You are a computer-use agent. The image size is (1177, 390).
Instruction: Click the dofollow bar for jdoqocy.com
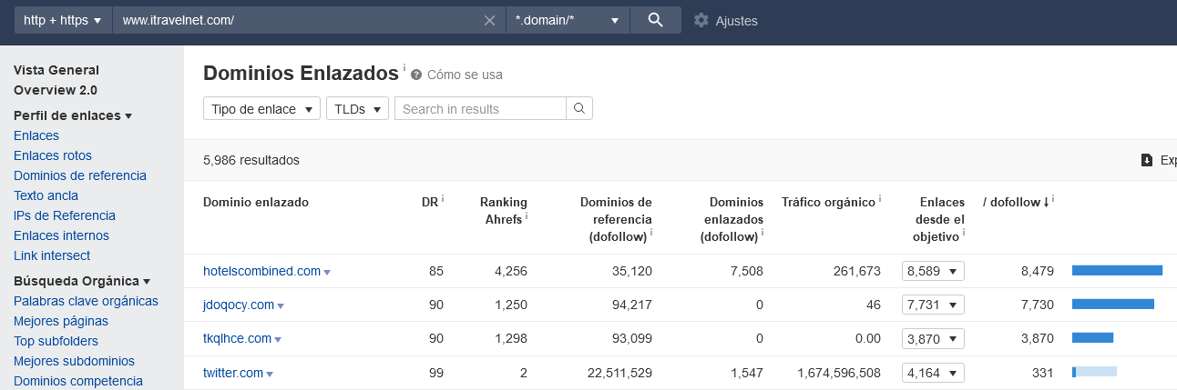pyautogui.click(x=1113, y=304)
